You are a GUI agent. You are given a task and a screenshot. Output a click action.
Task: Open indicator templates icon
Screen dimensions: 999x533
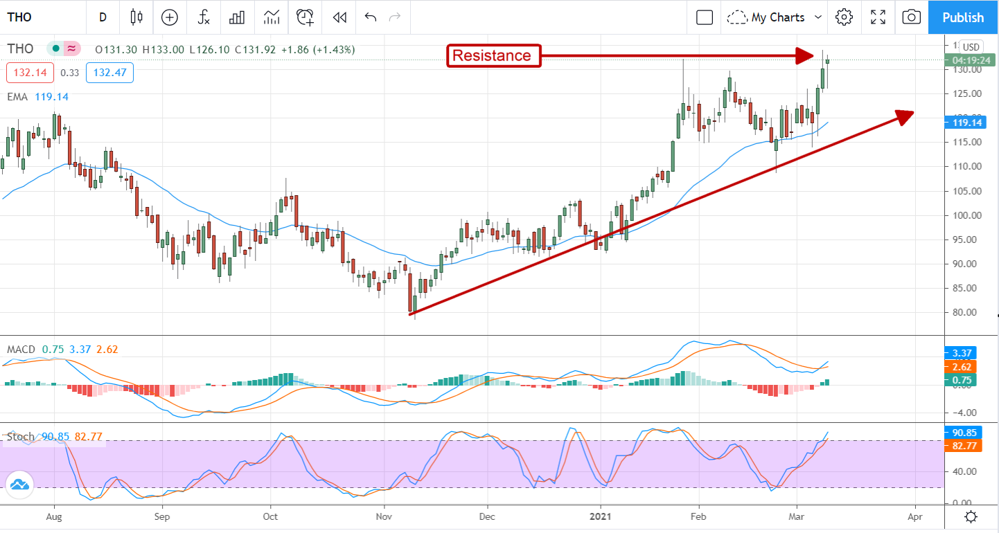(x=272, y=17)
